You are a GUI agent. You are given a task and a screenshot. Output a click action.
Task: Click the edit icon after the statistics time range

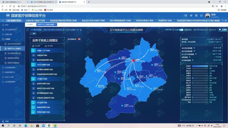point(78,30)
